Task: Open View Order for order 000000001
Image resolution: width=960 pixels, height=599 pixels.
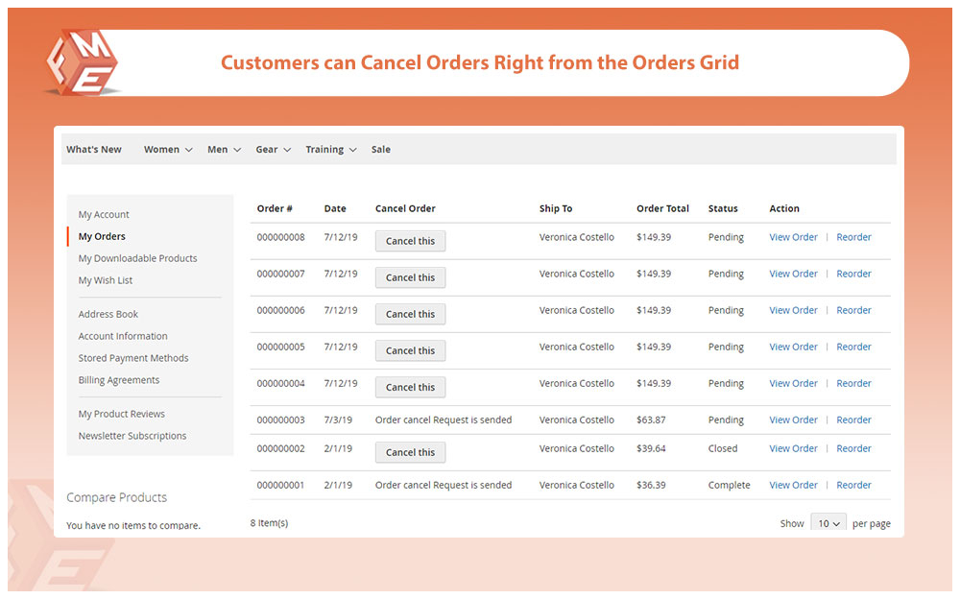Action: click(793, 485)
